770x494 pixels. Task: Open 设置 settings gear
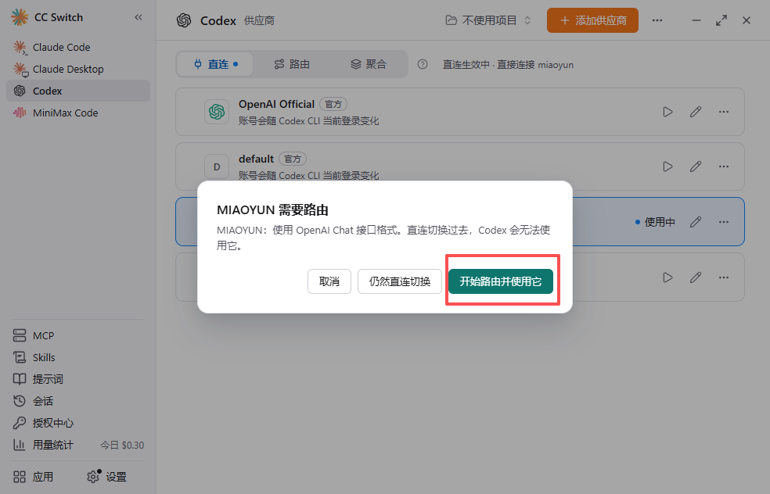(107, 477)
